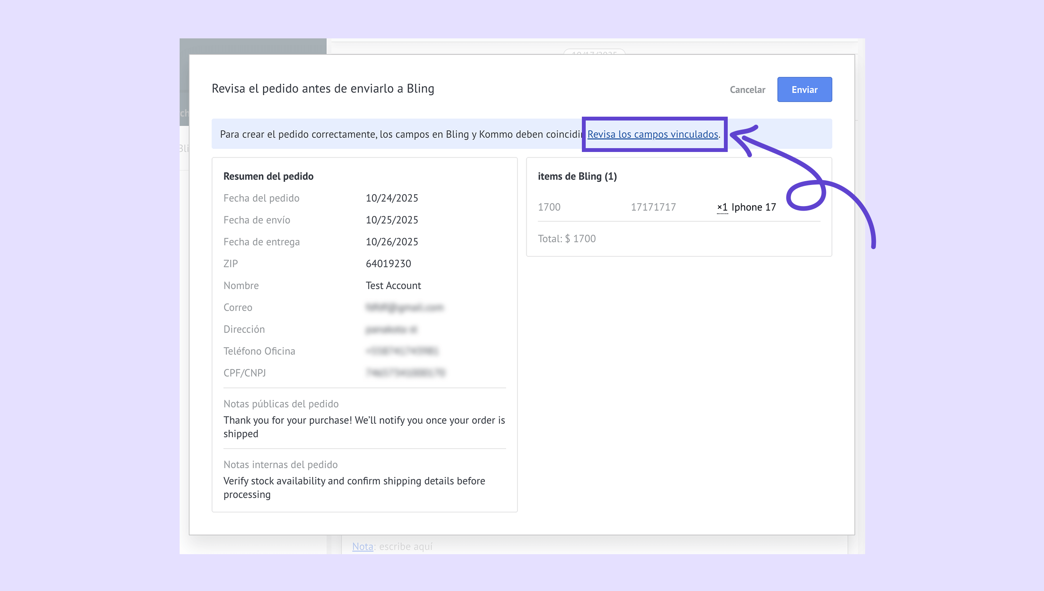The height and width of the screenshot is (591, 1044).
Task: Click the shipping date 10/25/2025
Action: pos(392,220)
